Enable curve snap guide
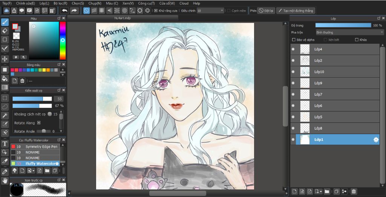Image resolution: width=386 pixels, height=197 pixels. coord(132,11)
